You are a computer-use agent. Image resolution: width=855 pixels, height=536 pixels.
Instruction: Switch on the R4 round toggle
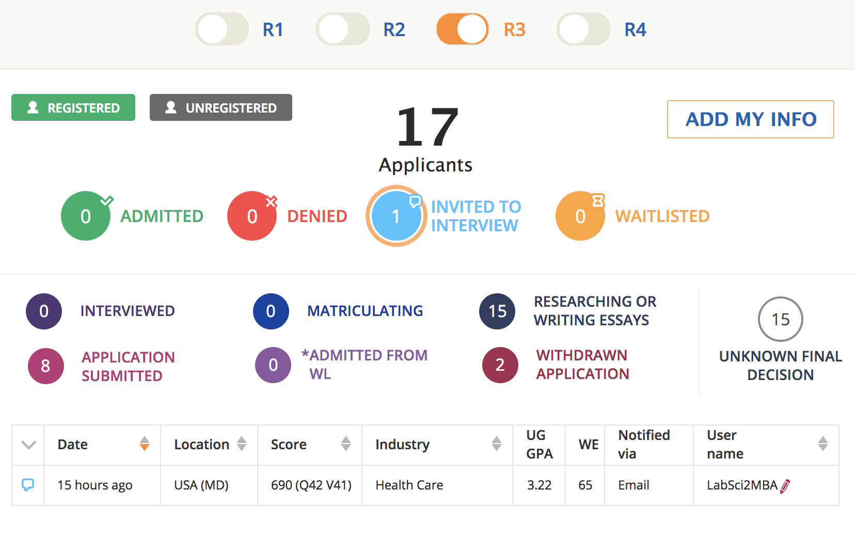583,29
